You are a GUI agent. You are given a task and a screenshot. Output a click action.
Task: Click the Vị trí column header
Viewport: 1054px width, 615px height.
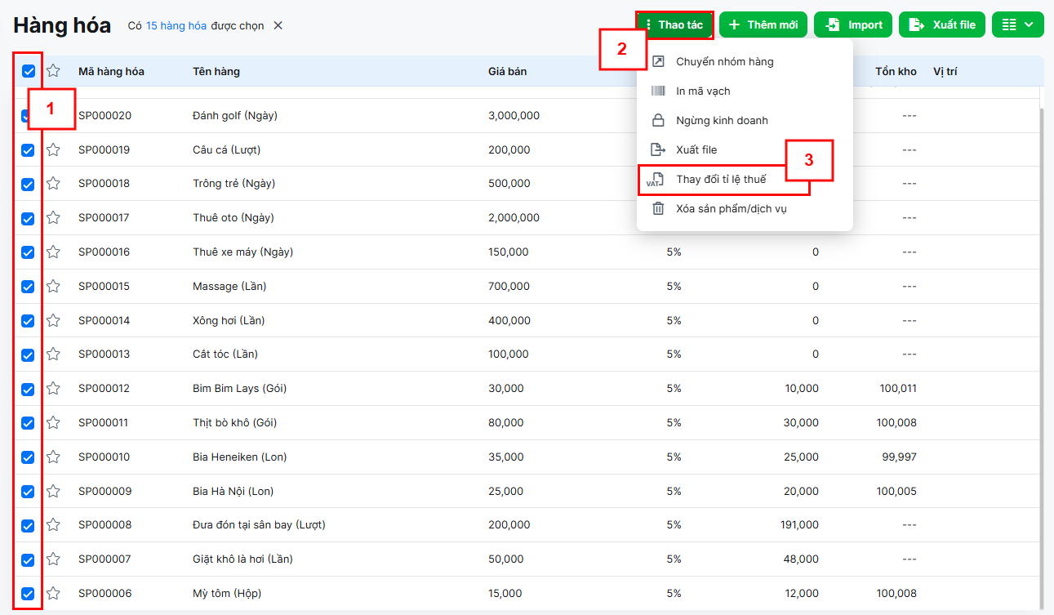(x=945, y=71)
